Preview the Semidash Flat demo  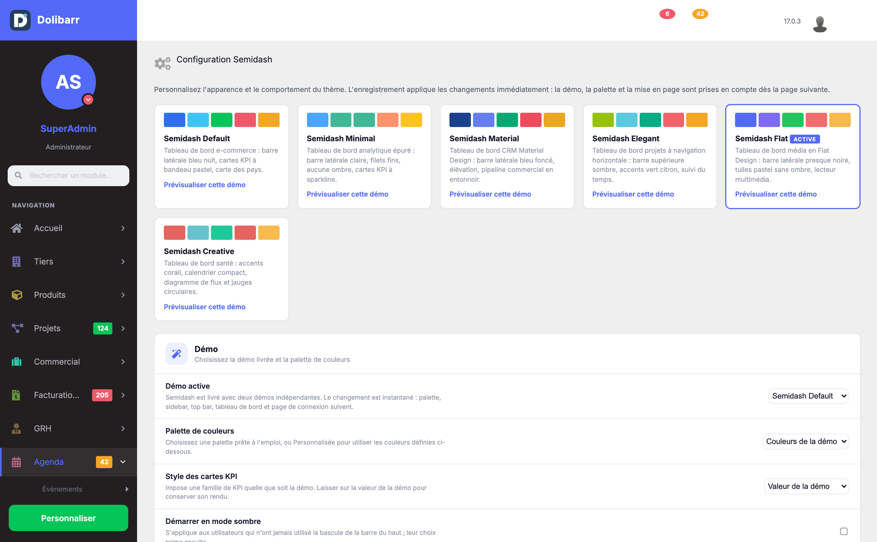point(776,194)
